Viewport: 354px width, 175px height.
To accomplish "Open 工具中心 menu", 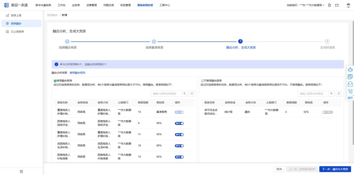I will point(165,5).
